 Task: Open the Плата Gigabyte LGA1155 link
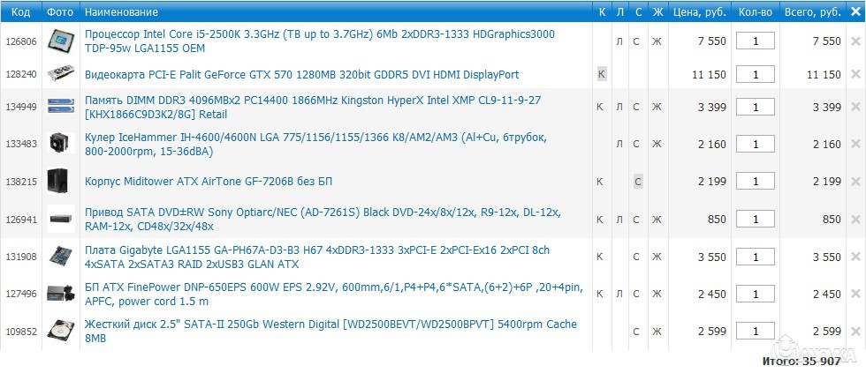317,257
